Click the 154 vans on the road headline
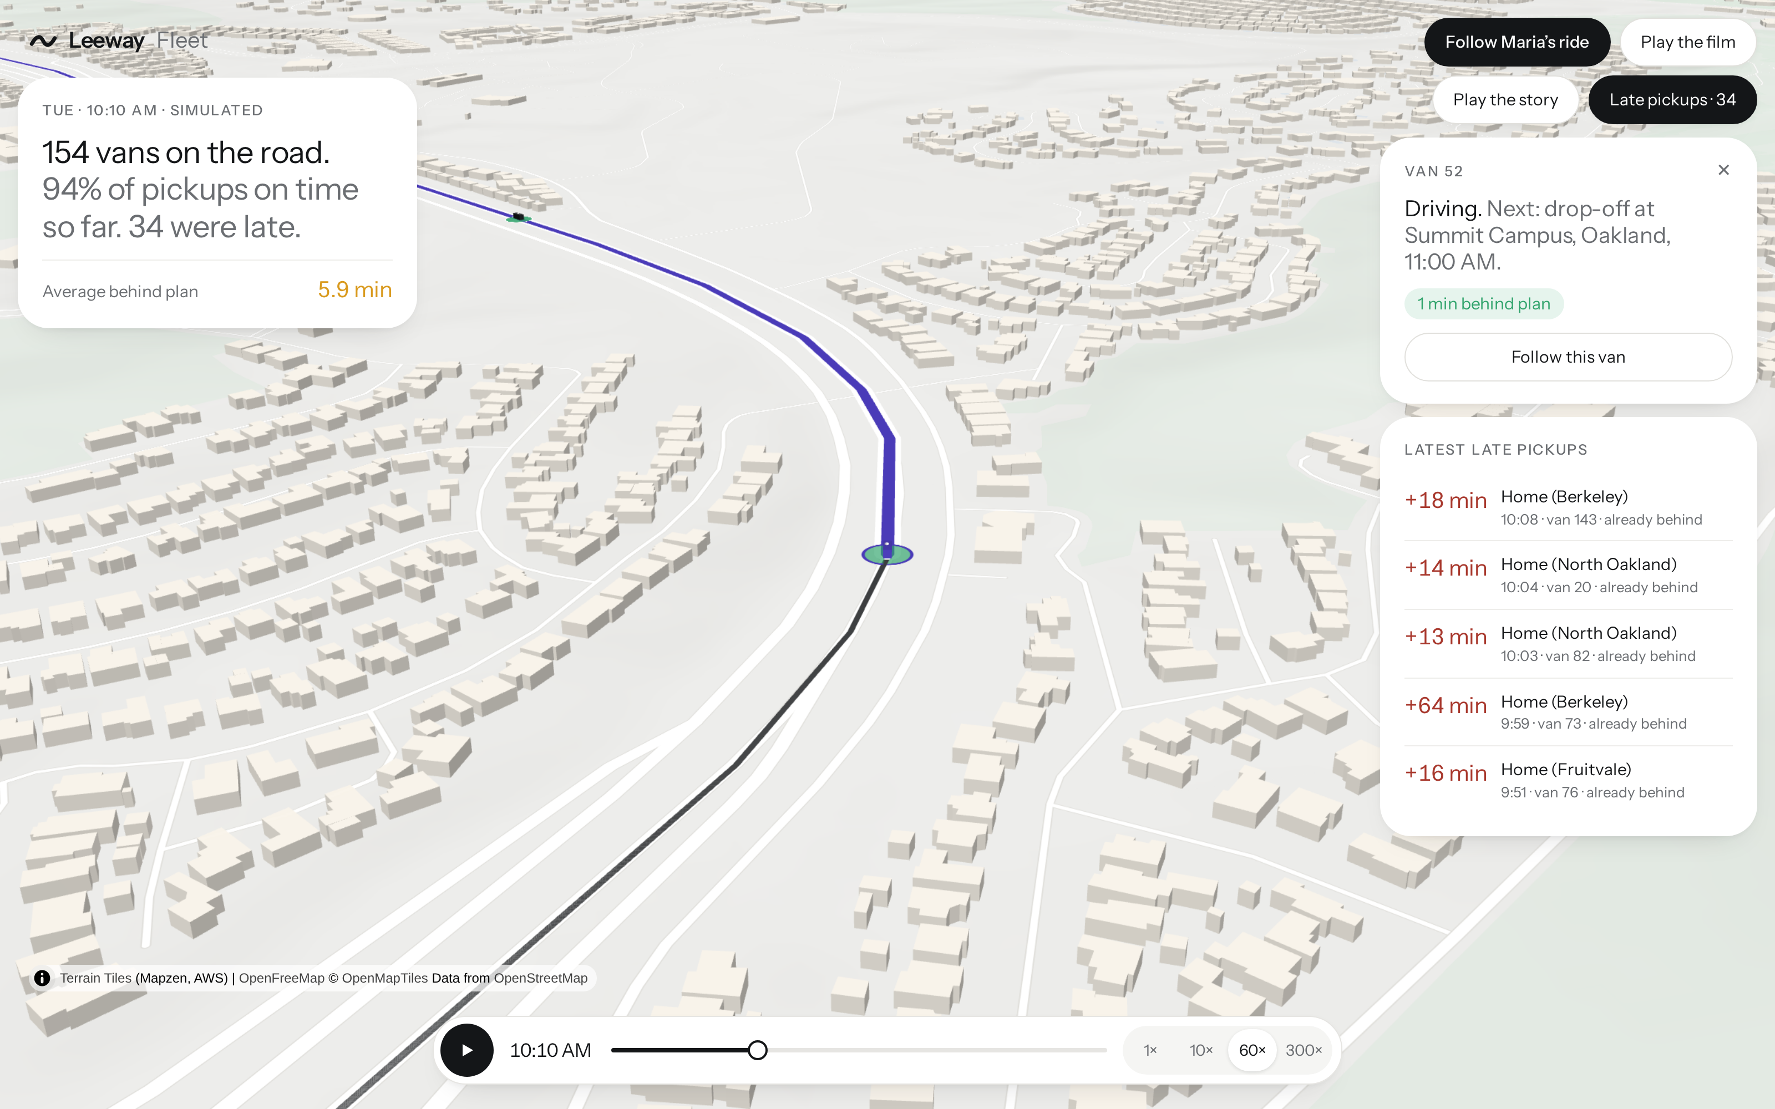 pos(186,152)
